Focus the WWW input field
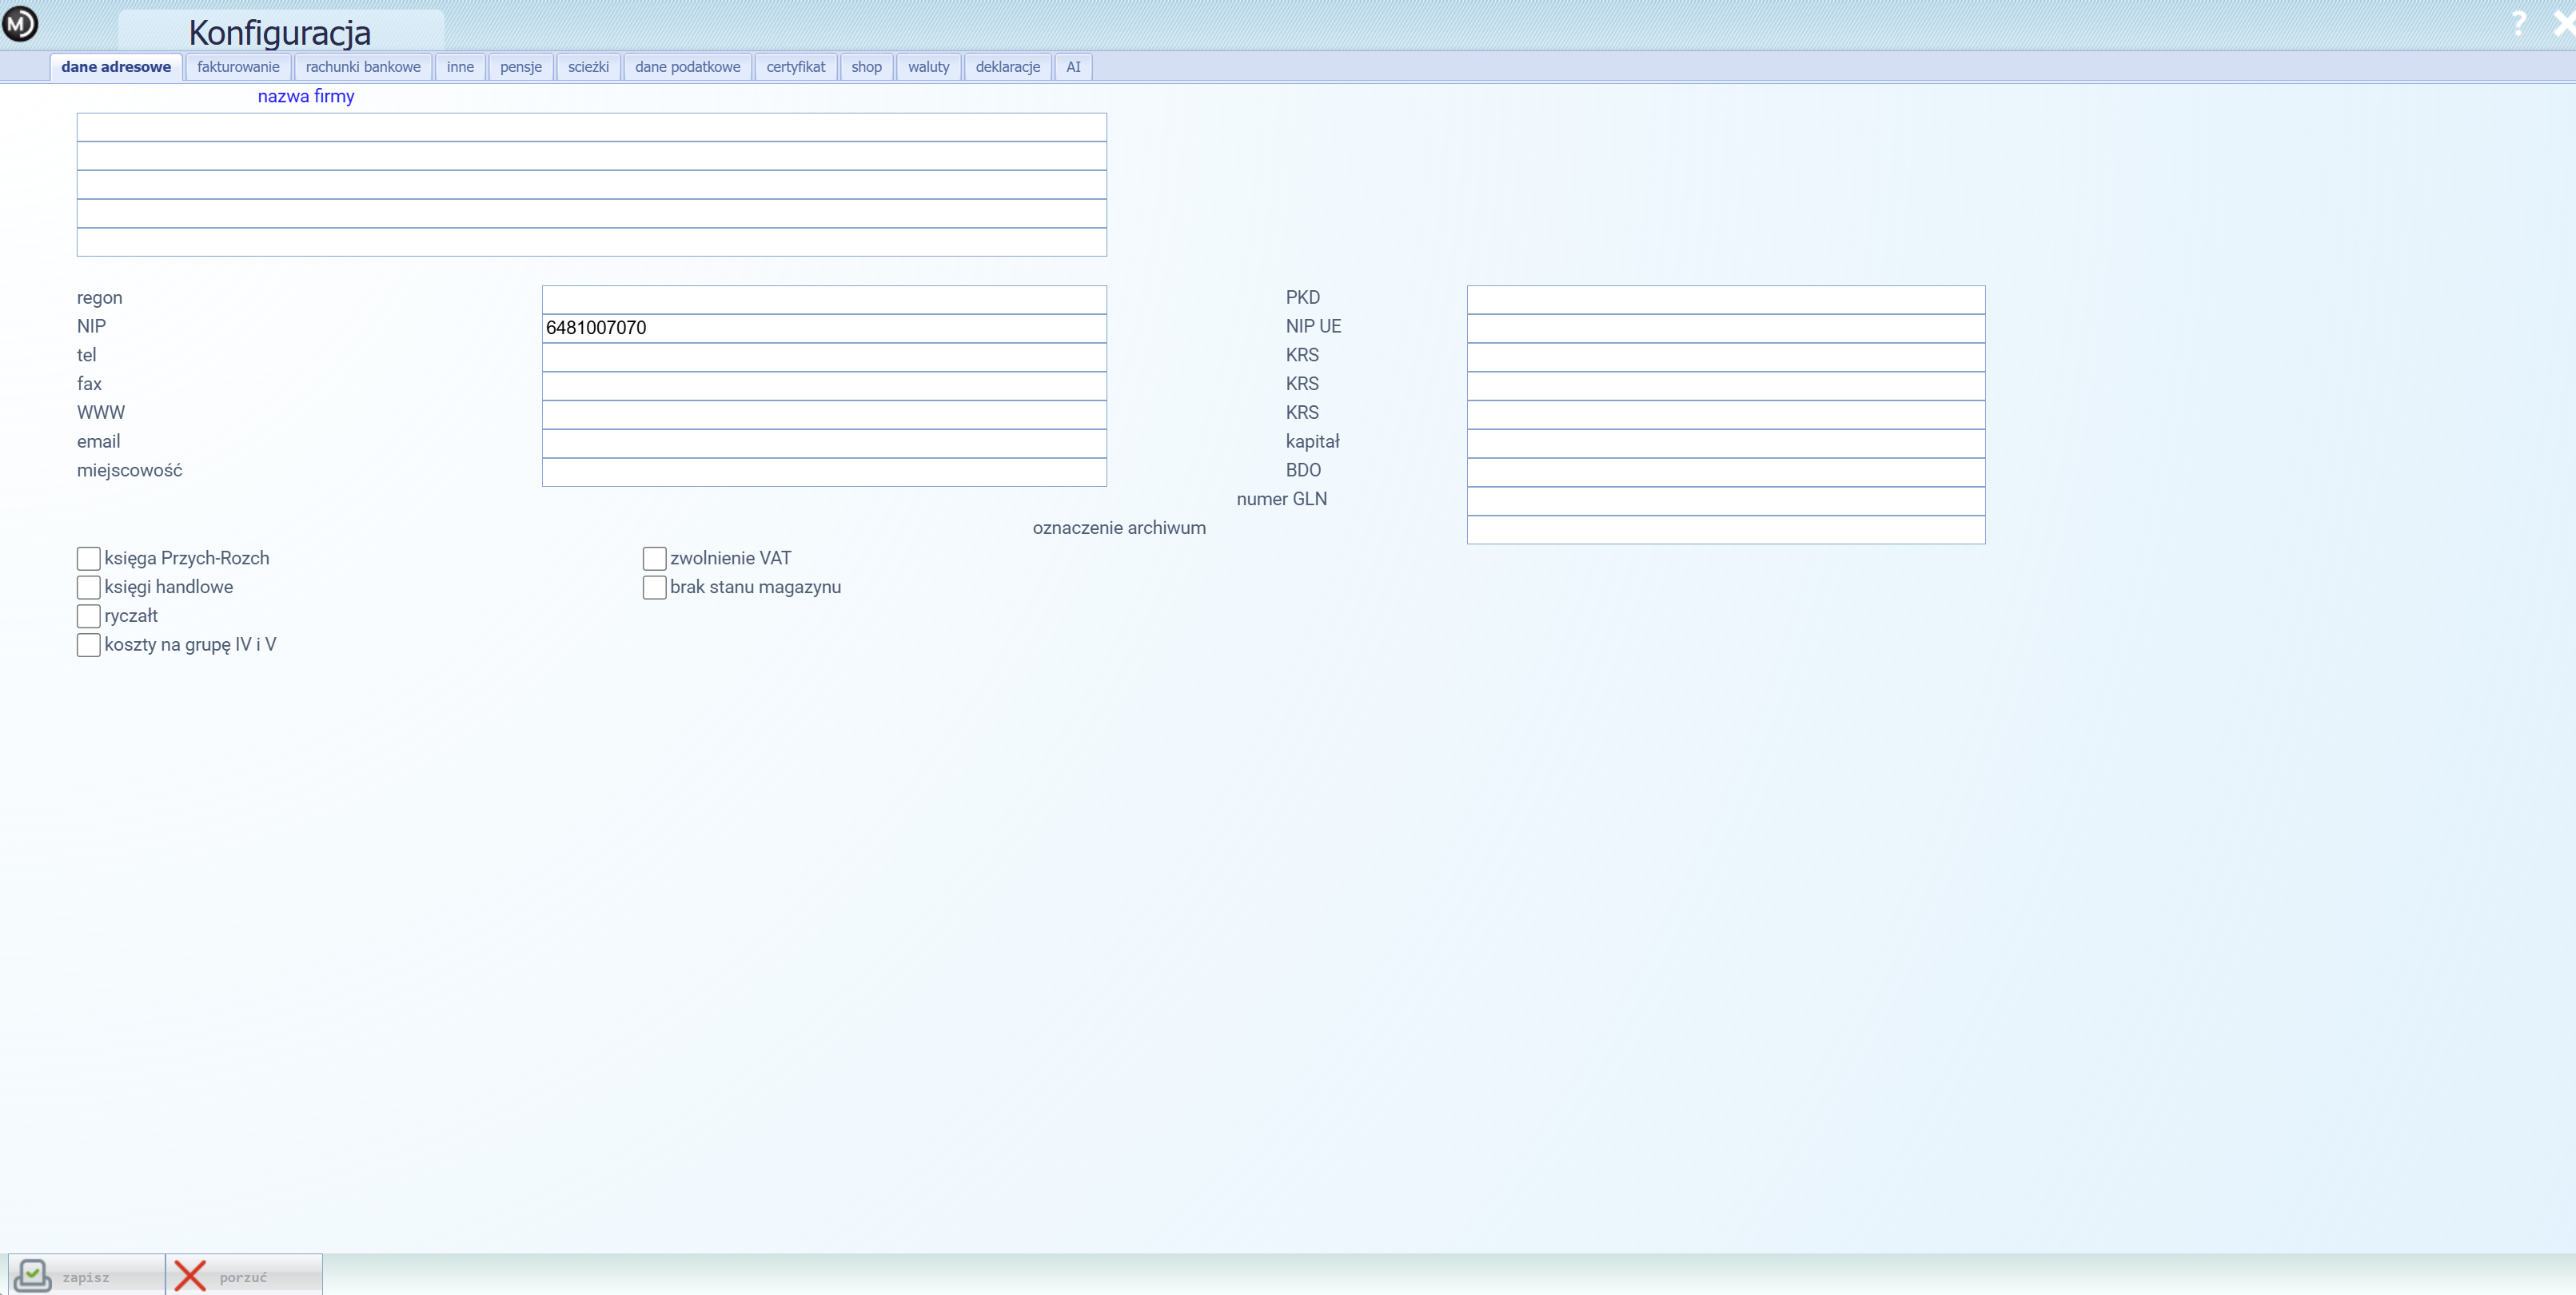2576x1295 pixels. point(824,415)
